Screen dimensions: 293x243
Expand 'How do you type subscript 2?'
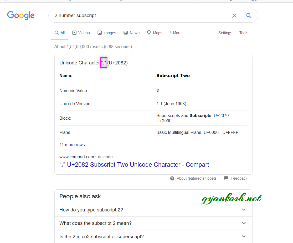[153, 210]
